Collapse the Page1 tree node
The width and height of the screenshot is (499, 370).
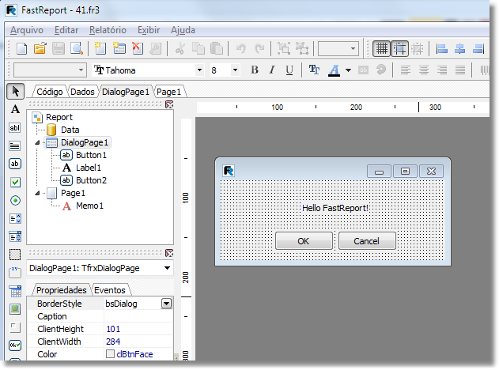pyautogui.click(x=37, y=193)
